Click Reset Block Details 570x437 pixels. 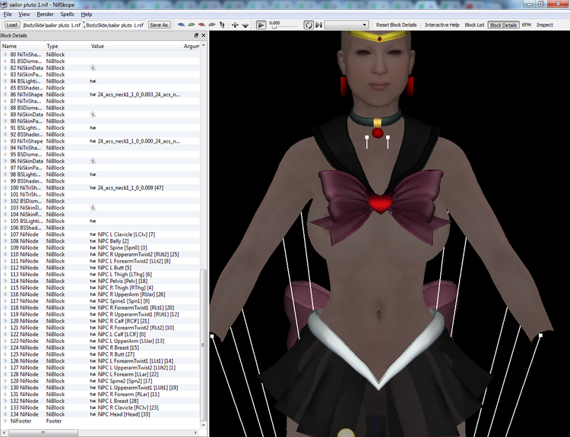tap(396, 25)
